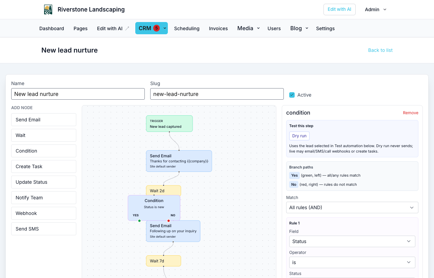Open the Operator dropdown set to is
The height and width of the screenshot is (278, 434).
[352, 262]
